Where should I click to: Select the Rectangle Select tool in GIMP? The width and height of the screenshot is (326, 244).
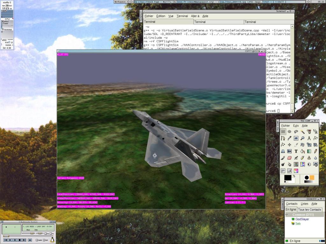283,132
